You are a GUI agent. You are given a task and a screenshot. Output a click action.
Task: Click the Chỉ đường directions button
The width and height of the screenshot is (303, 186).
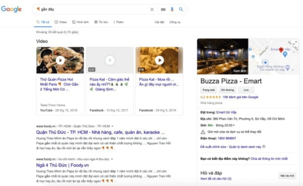(x=227, y=90)
